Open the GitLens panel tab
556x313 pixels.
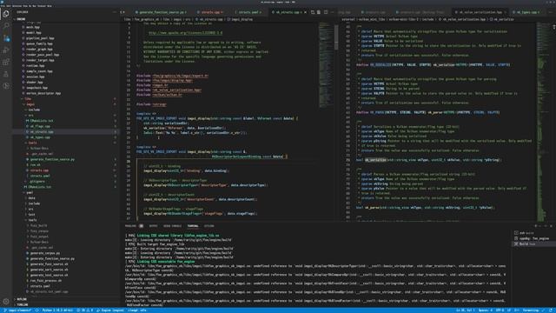(208, 226)
